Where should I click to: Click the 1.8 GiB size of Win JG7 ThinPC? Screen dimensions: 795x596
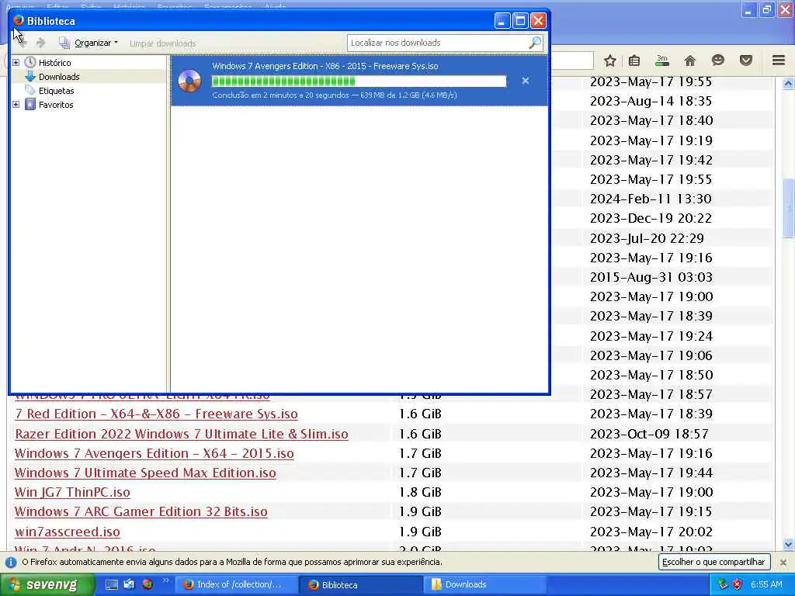click(420, 493)
